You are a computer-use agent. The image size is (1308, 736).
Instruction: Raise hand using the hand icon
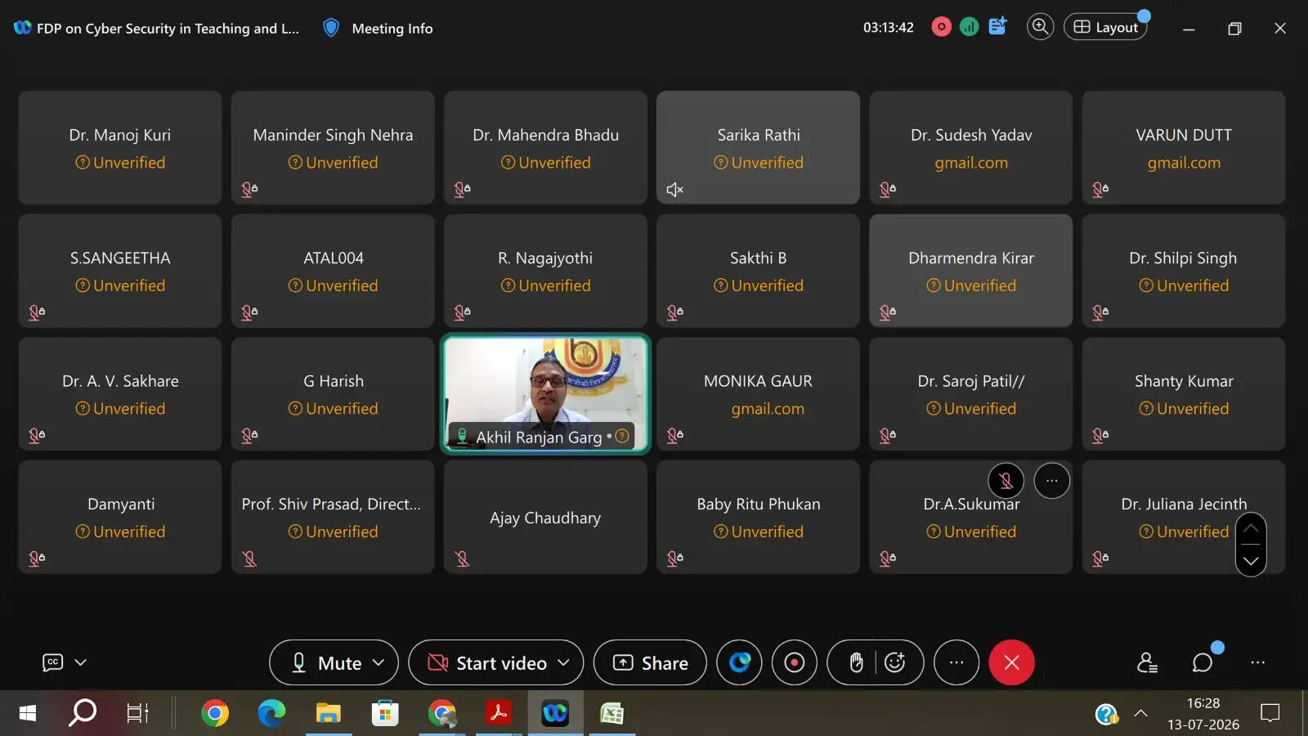coord(855,662)
